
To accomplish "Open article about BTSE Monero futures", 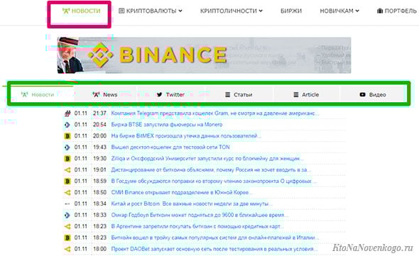I will [167, 125].
